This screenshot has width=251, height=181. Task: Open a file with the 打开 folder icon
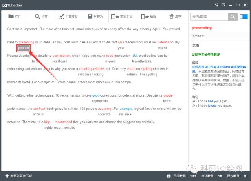pos(15,16)
